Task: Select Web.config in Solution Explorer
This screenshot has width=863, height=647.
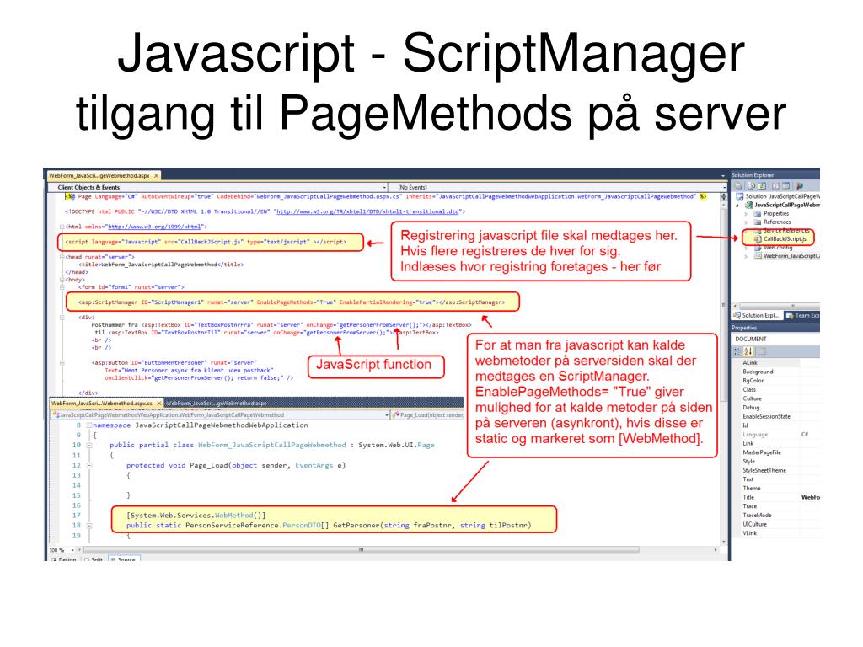Action: (778, 248)
